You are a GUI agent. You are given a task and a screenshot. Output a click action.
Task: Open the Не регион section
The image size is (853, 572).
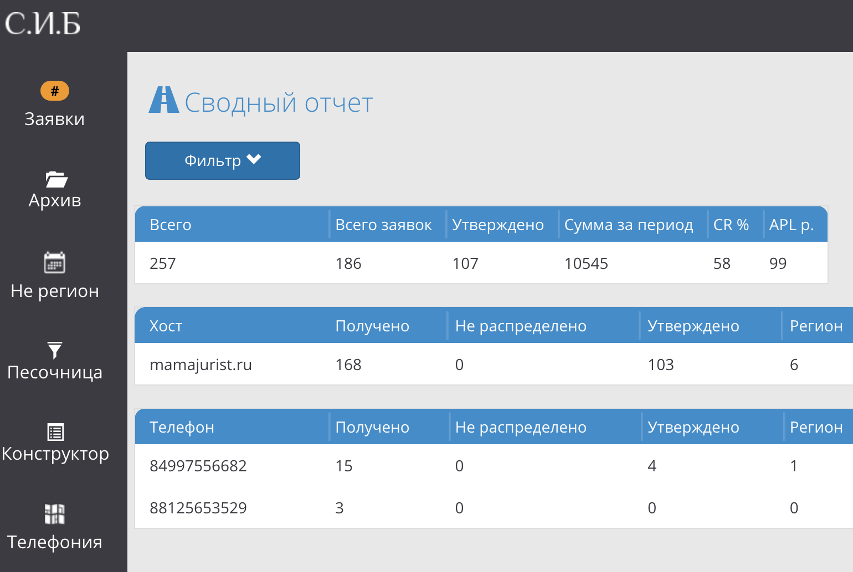coord(55,291)
